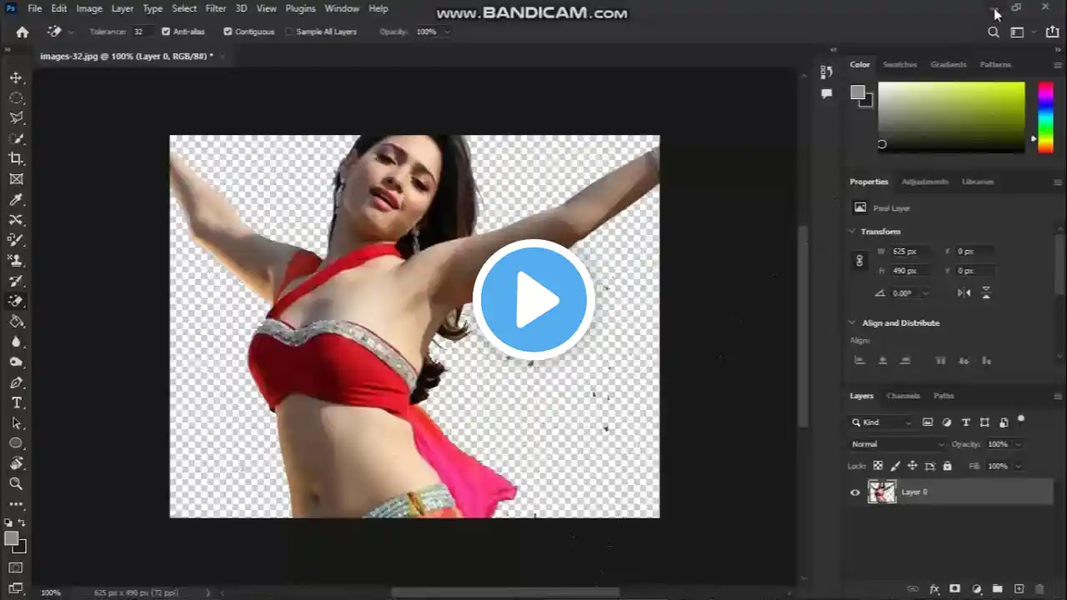The image size is (1067, 600).
Task: Select the Move tool
Action: [x=17, y=77]
